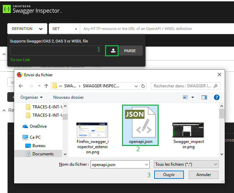Click the 'Nom du fichier' text field
Image resolution: width=234 pixels, height=193 pixels.
click(120, 164)
